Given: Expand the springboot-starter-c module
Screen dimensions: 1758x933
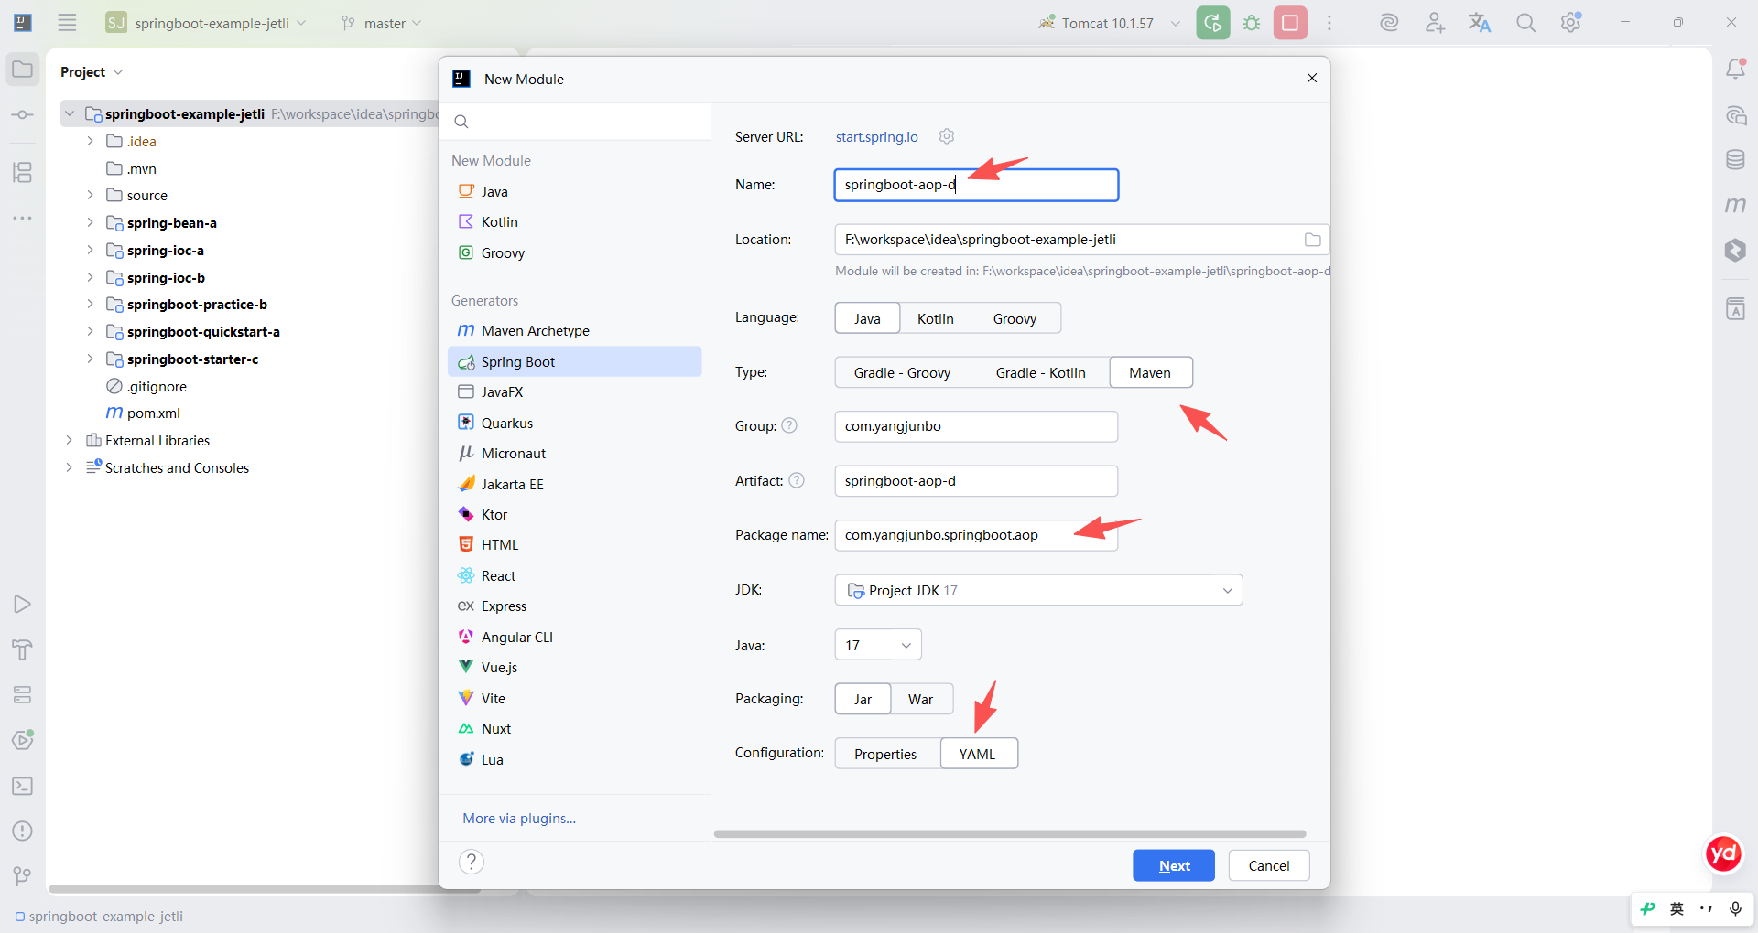Looking at the screenshot, I should click(x=90, y=359).
